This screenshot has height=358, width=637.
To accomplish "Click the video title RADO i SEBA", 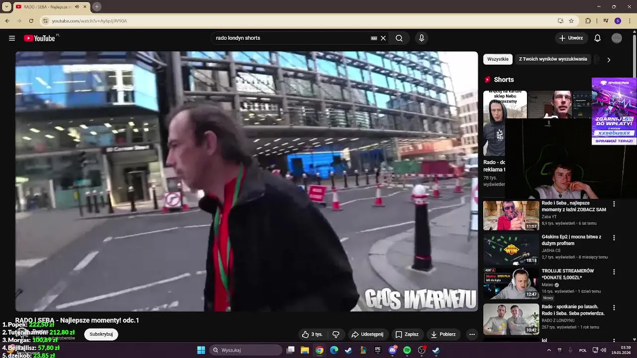I will (x=77, y=321).
